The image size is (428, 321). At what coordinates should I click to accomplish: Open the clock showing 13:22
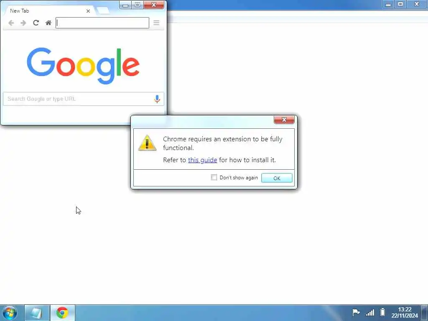point(405,313)
